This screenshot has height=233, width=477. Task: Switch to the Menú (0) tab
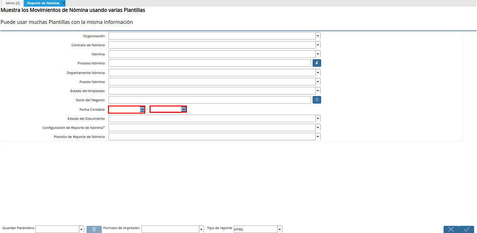(x=12, y=3)
